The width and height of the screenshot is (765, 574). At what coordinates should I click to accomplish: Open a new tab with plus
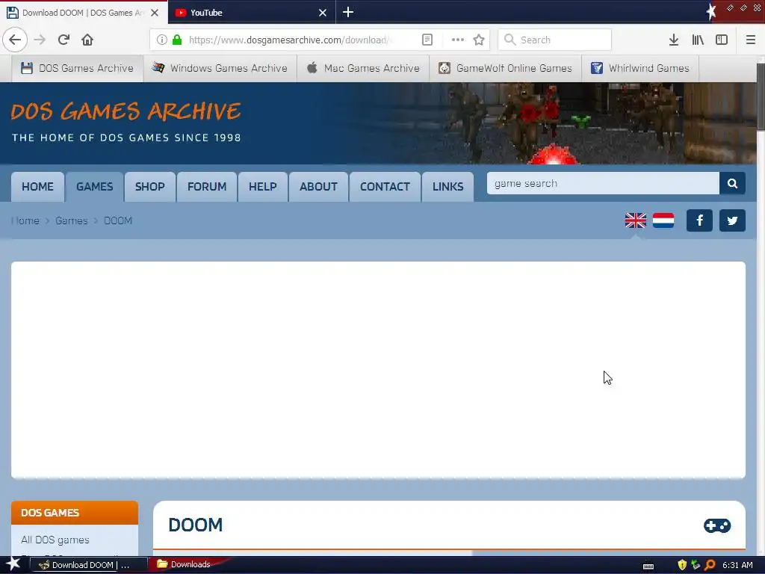click(348, 12)
